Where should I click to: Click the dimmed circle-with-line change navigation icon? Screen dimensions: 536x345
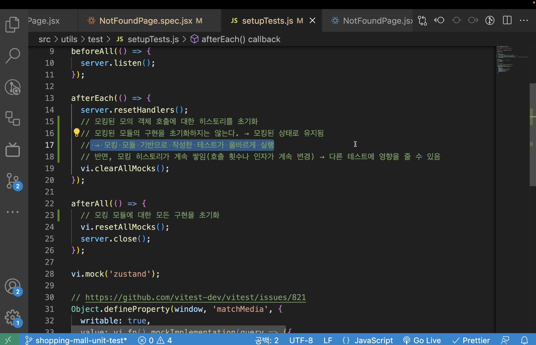[x=456, y=20]
